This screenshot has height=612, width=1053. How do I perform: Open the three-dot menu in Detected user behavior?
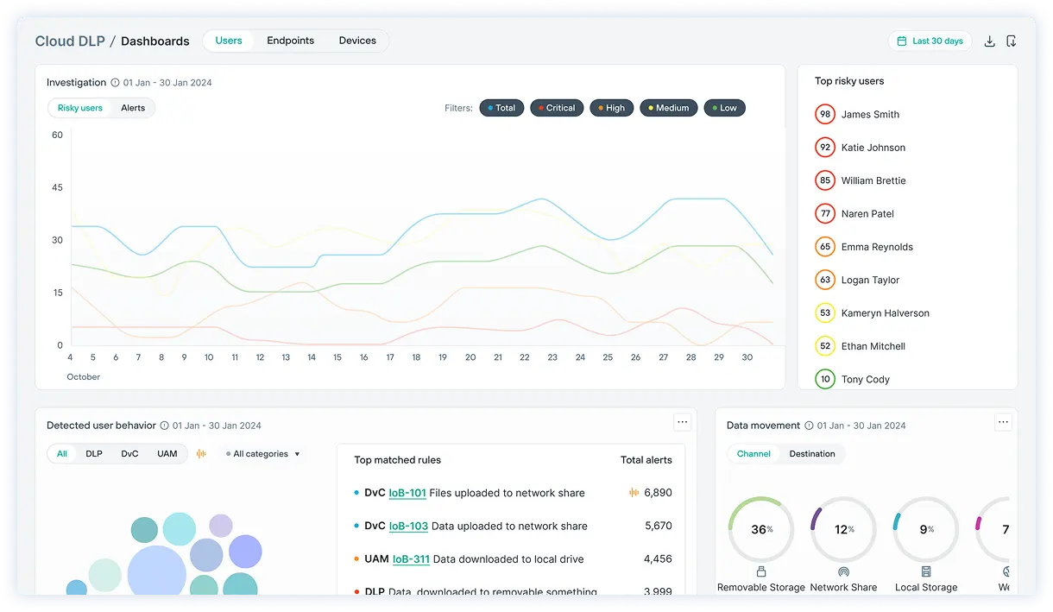pos(683,422)
